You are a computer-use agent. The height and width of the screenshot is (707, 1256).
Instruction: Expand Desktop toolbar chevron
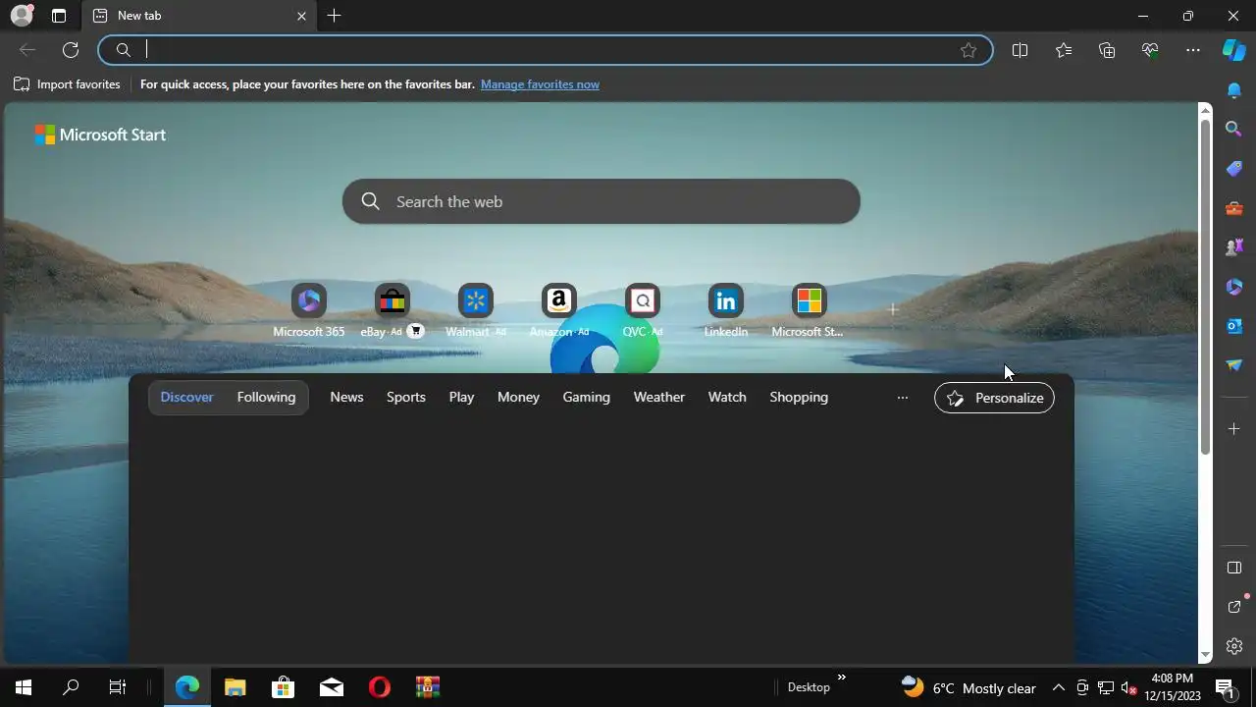pyautogui.click(x=841, y=677)
